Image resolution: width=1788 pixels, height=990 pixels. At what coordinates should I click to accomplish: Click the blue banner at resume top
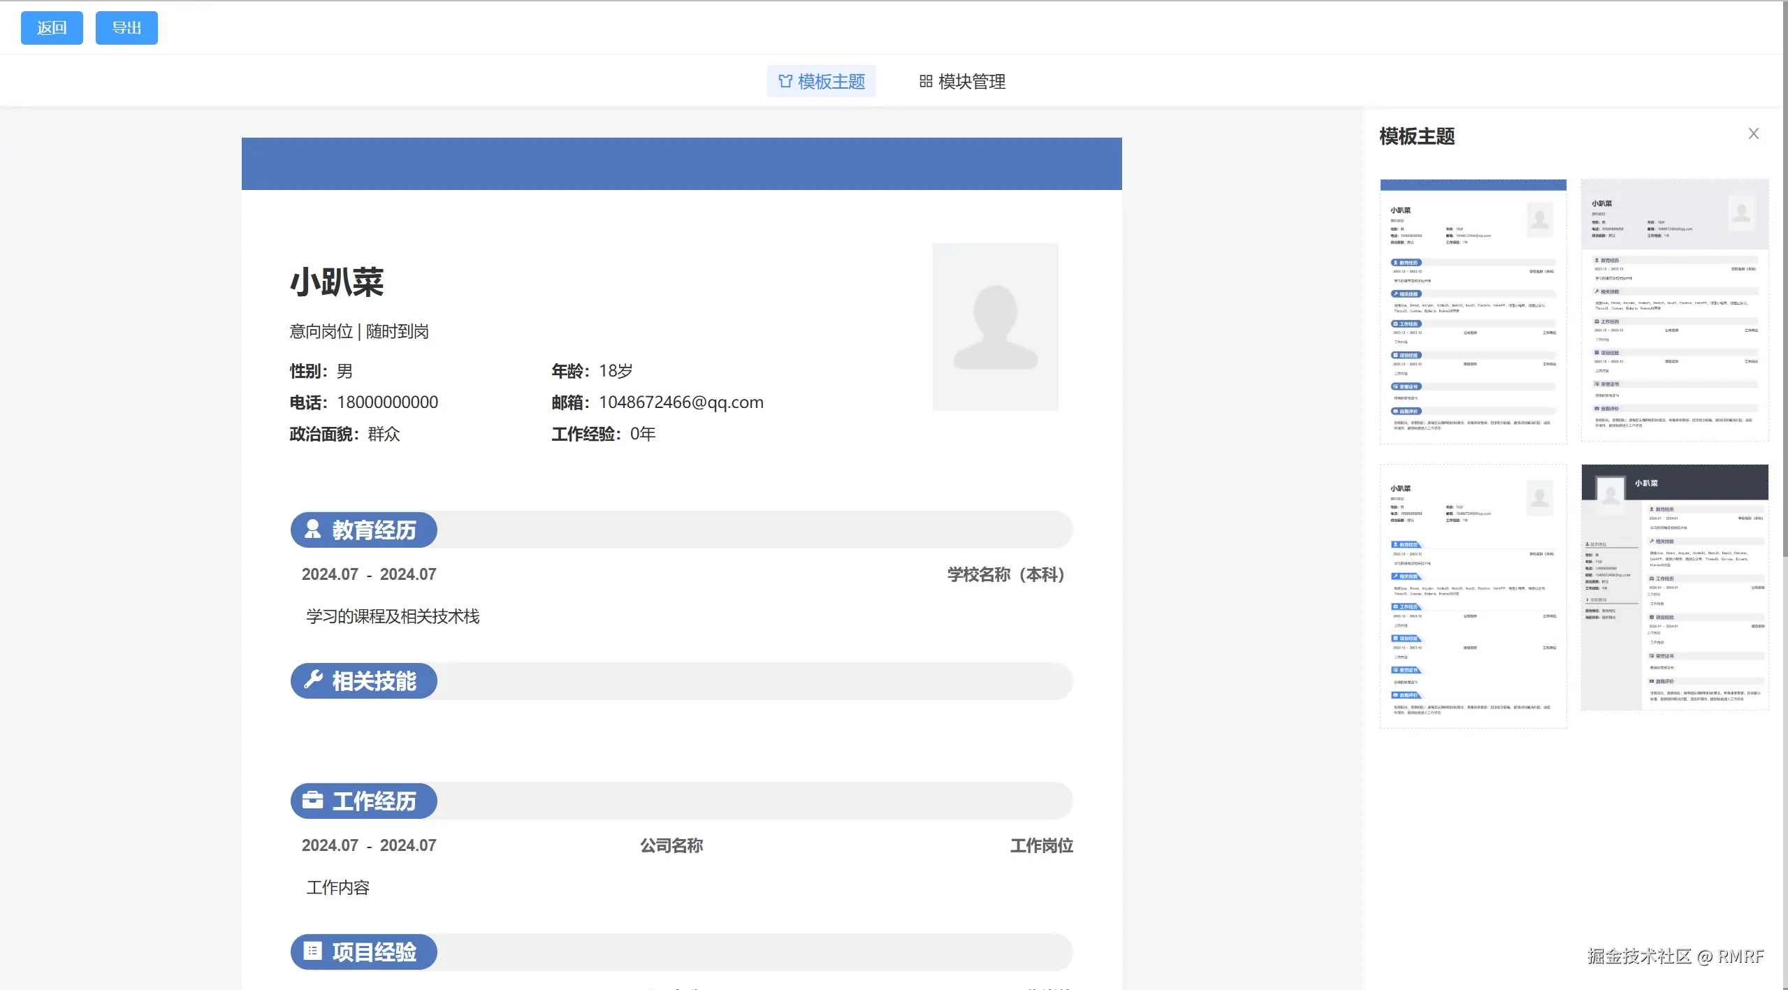(x=681, y=163)
